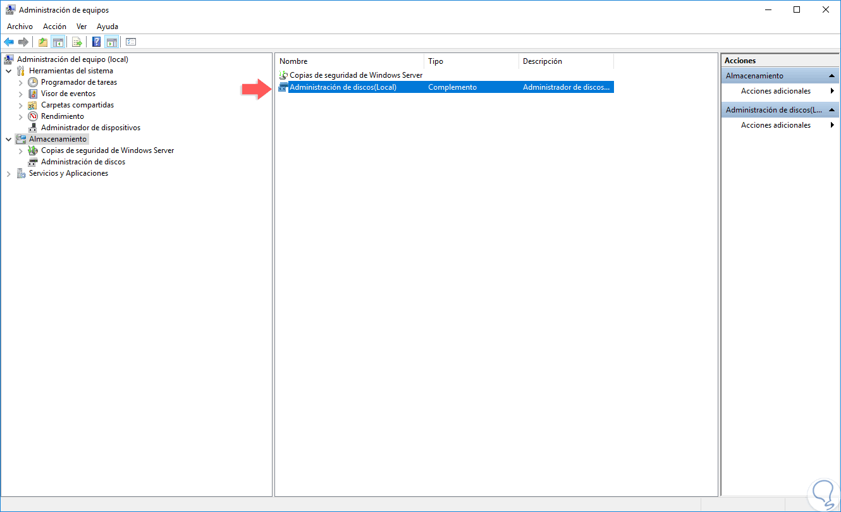This screenshot has height=512, width=841.
Task: Click the Servicios y Aplicaciones icon
Action: click(x=21, y=173)
